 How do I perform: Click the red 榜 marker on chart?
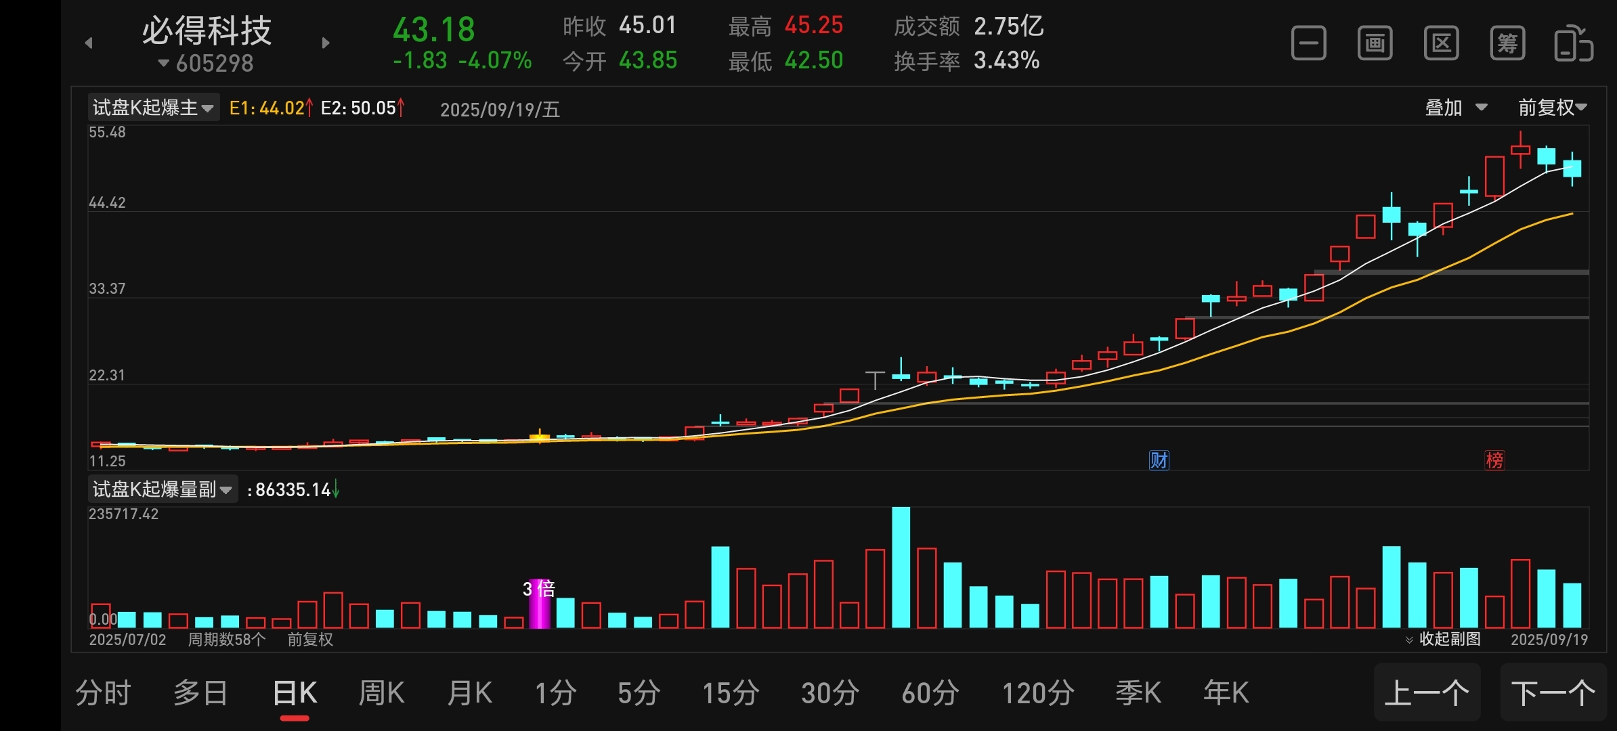(x=1494, y=460)
